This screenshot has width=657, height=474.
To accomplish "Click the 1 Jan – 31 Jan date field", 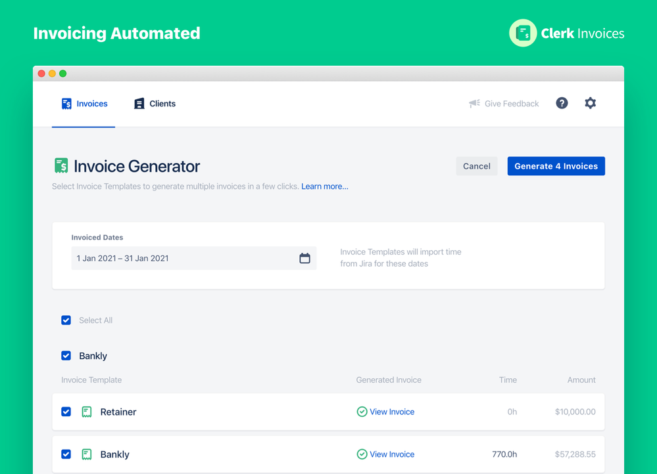I will coord(164,258).
